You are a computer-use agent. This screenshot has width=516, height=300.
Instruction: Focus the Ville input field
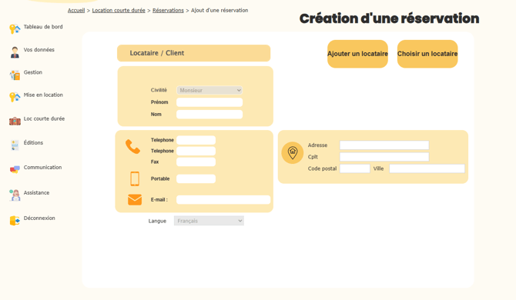427,168
